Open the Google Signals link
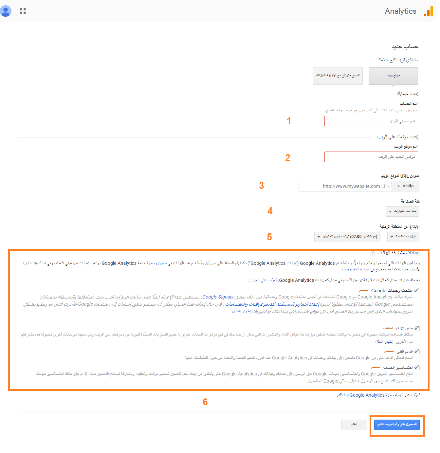 click(x=218, y=297)
